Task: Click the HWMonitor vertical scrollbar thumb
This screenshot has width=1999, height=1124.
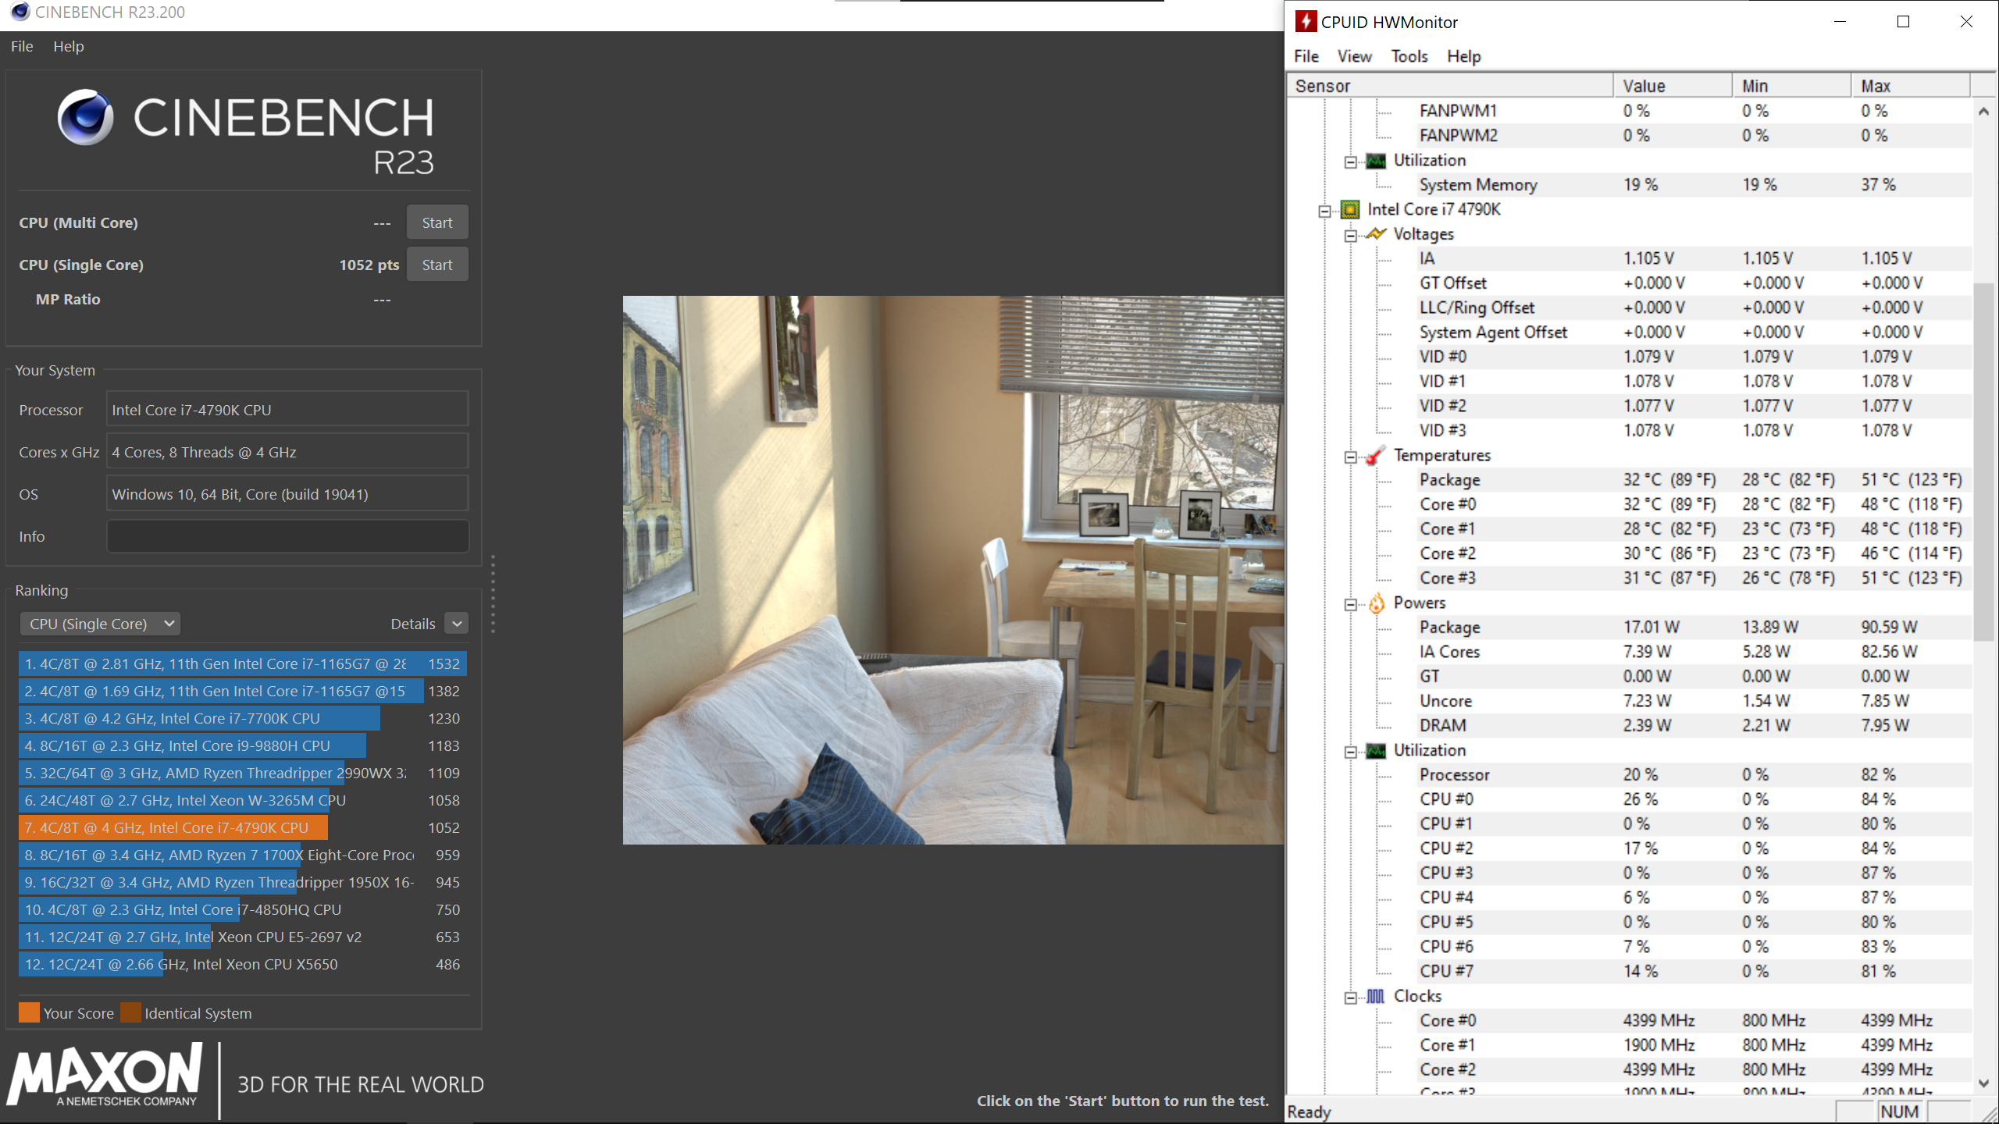Action: pyautogui.click(x=1983, y=462)
